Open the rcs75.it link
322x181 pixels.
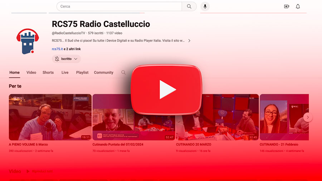pyautogui.click(x=57, y=49)
